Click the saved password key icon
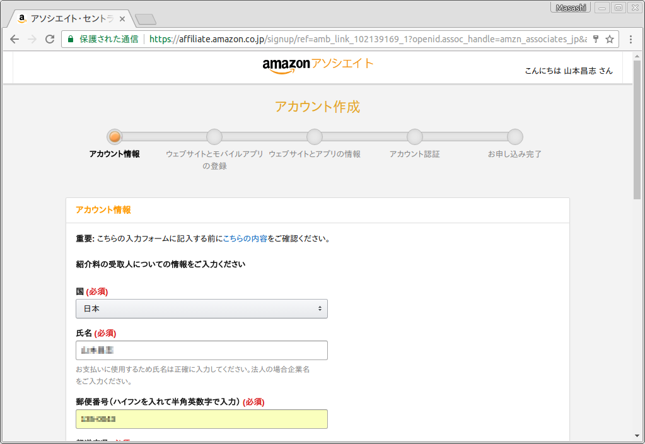This screenshot has width=645, height=444. point(596,39)
